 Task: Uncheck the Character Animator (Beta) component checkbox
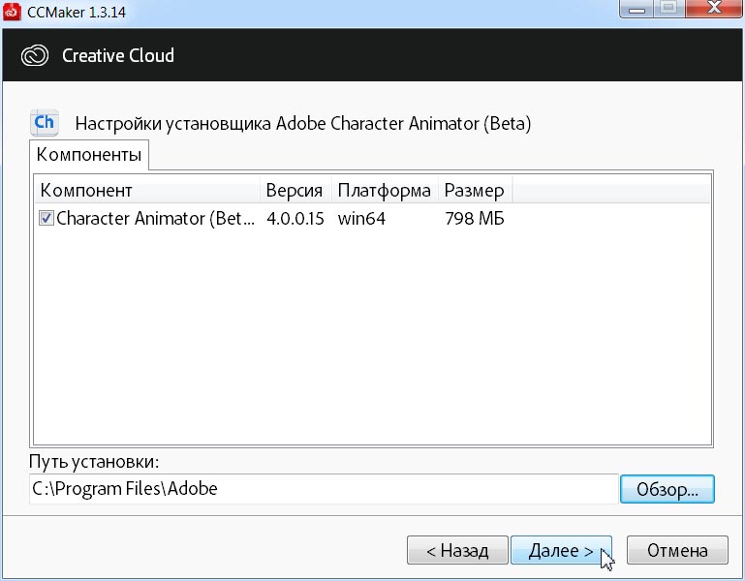point(46,219)
